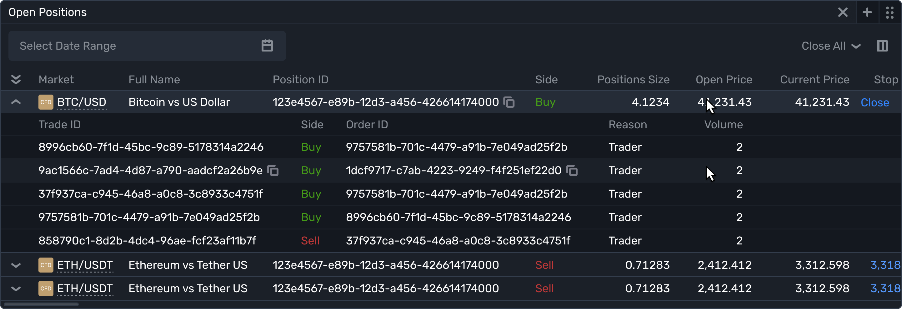Click the horizontal scrollbar at bottom

pos(41,304)
